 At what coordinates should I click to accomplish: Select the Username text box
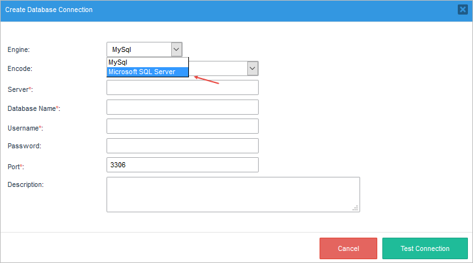click(183, 126)
